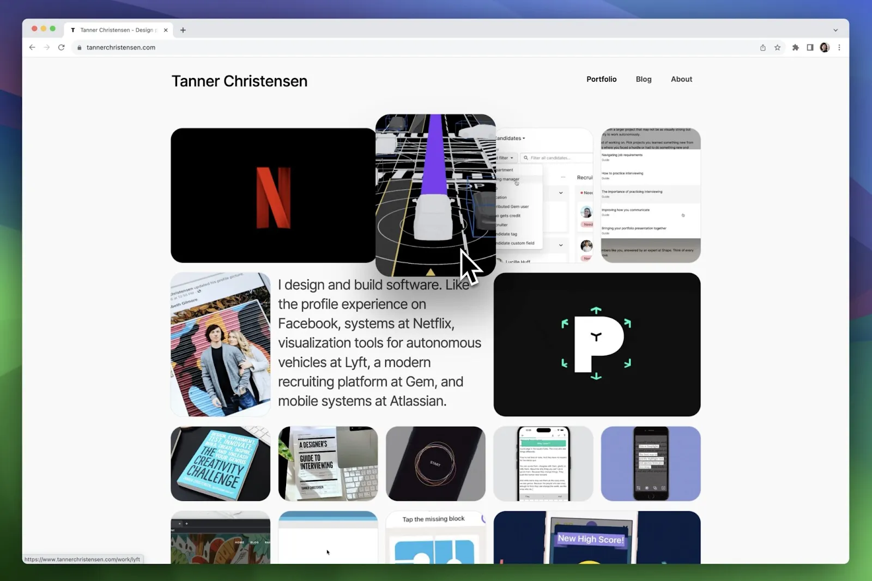This screenshot has height=581, width=872.
Task: Open the Chrome profile avatar
Action: pyautogui.click(x=825, y=47)
